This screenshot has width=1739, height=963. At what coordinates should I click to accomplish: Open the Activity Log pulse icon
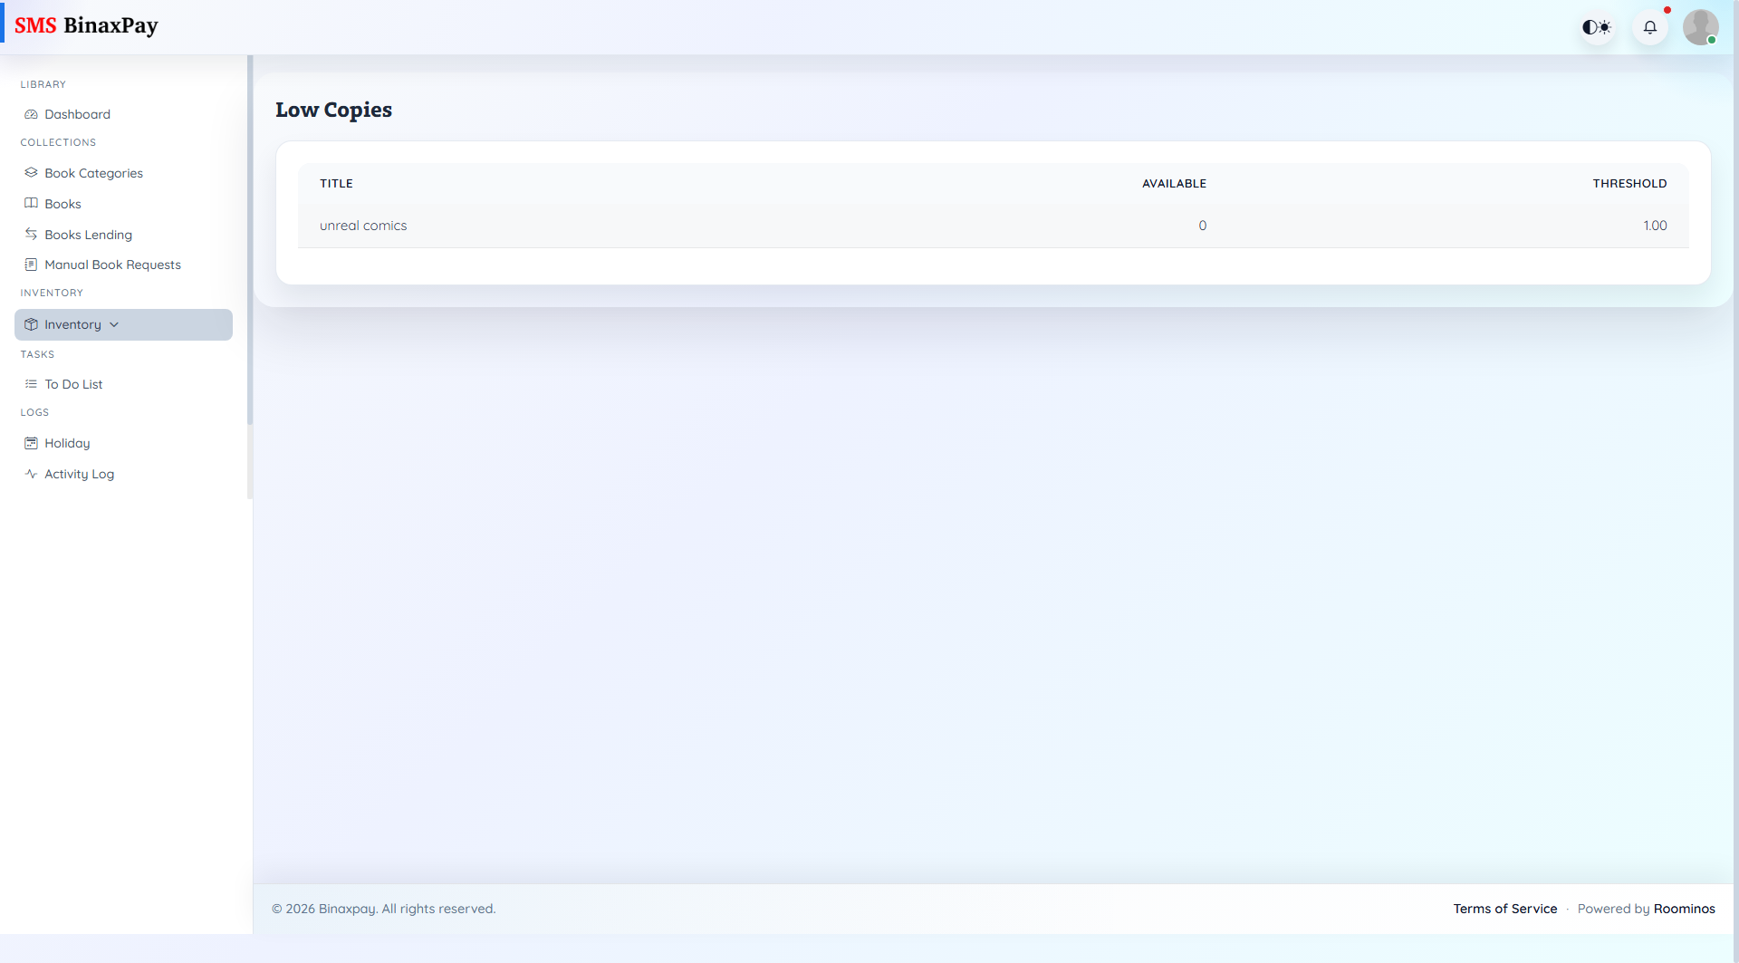tap(30, 473)
